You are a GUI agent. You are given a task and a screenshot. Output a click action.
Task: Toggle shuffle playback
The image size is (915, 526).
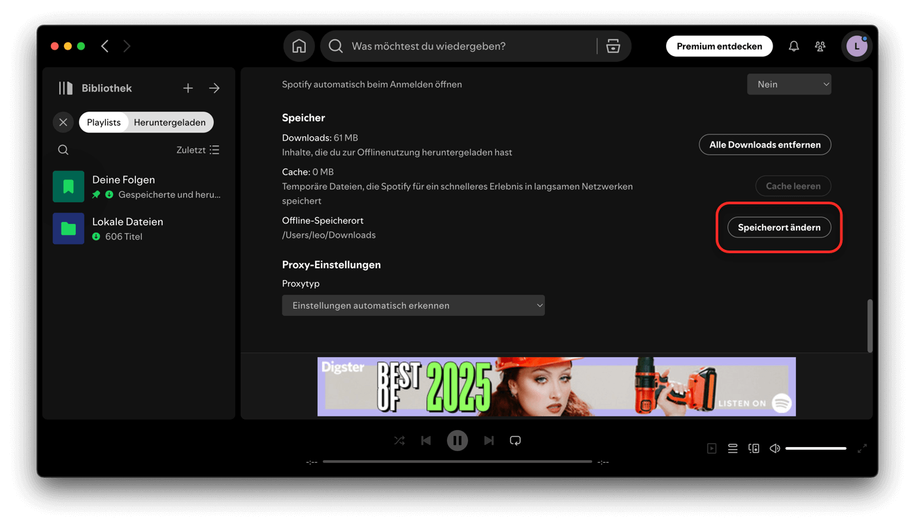[399, 441]
